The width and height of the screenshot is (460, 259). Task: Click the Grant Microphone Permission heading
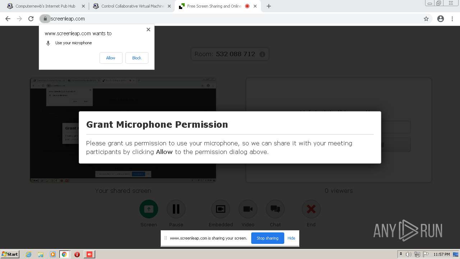point(157,124)
